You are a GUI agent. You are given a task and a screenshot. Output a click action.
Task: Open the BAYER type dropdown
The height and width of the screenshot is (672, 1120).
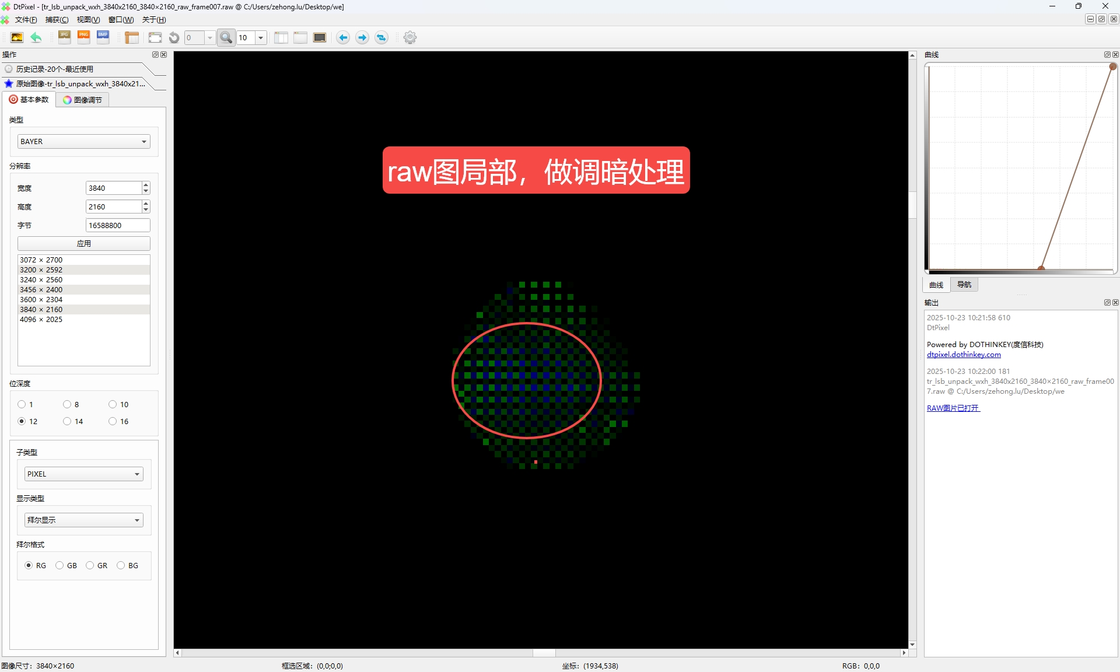(x=84, y=142)
